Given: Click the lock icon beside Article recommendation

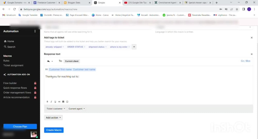Looking at the screenshot, I should (x=35, y=97).
